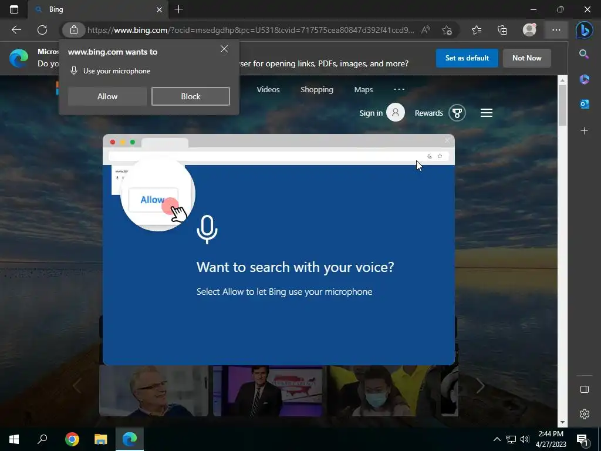Show next news carousel items
Viewport: 601px width, 451px height.
tap(480, 385)
